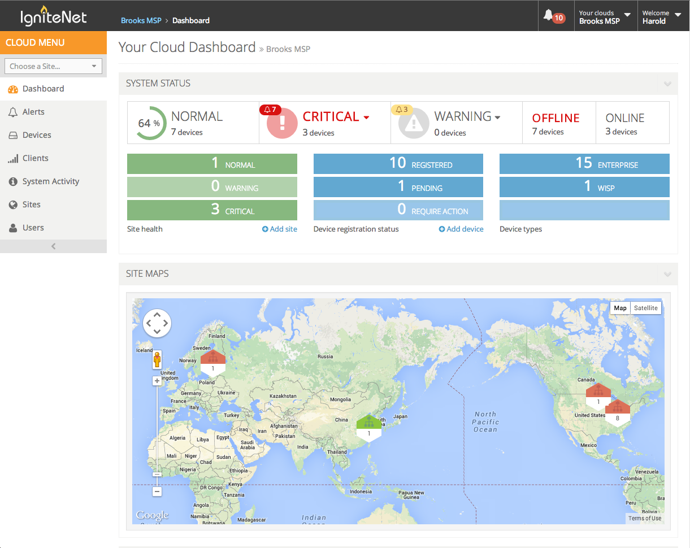The image size is (690, 548).
Task: Add a new site via Add site link
Action: [279, 229]
